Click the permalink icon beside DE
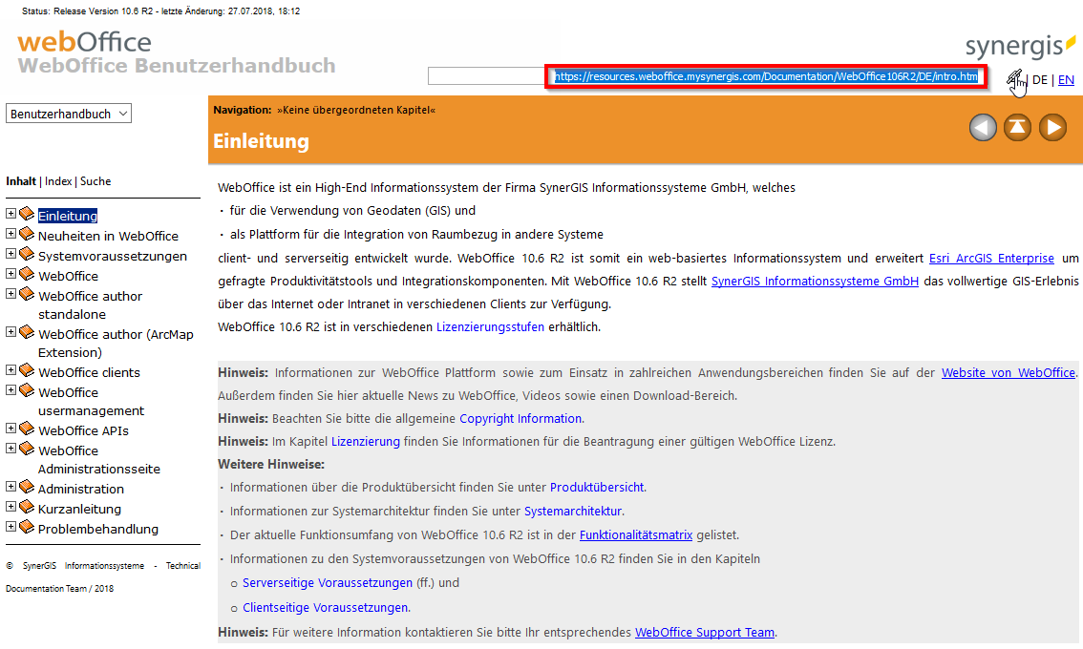Viewport: 1083px width, 649px height. [x=1015, y=79]
